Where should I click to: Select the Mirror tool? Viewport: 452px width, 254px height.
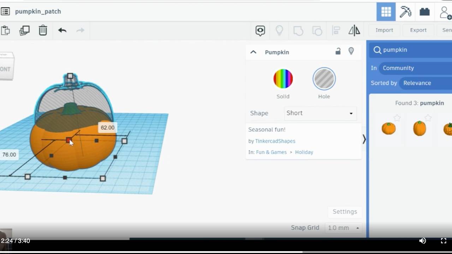(354, 30)
